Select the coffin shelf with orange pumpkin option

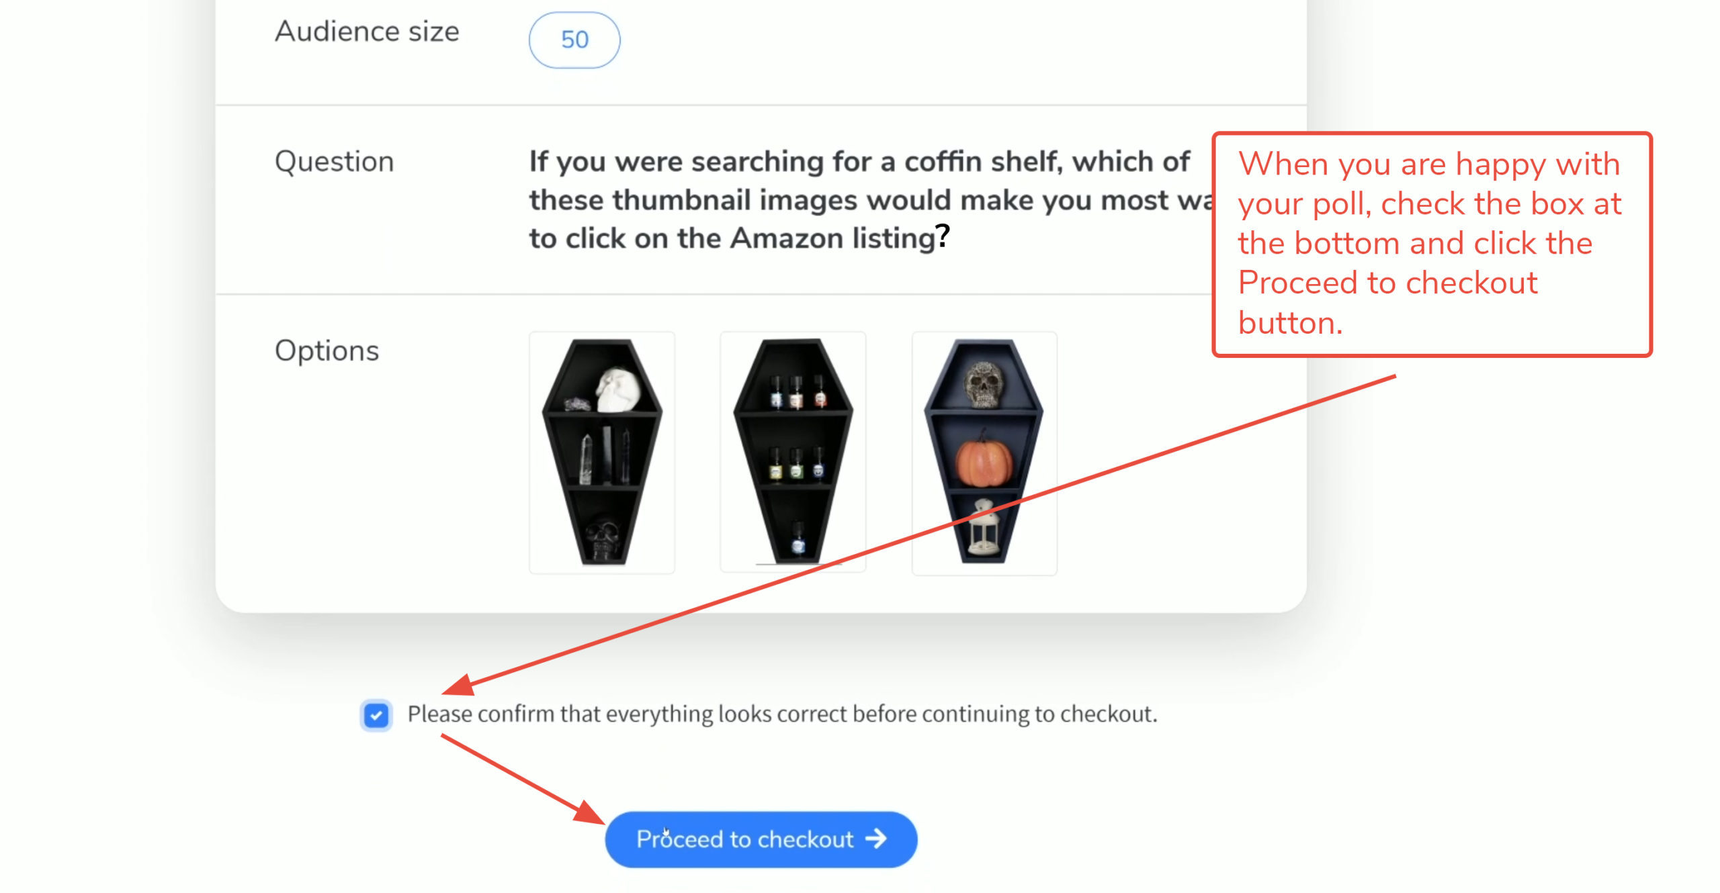984,453
